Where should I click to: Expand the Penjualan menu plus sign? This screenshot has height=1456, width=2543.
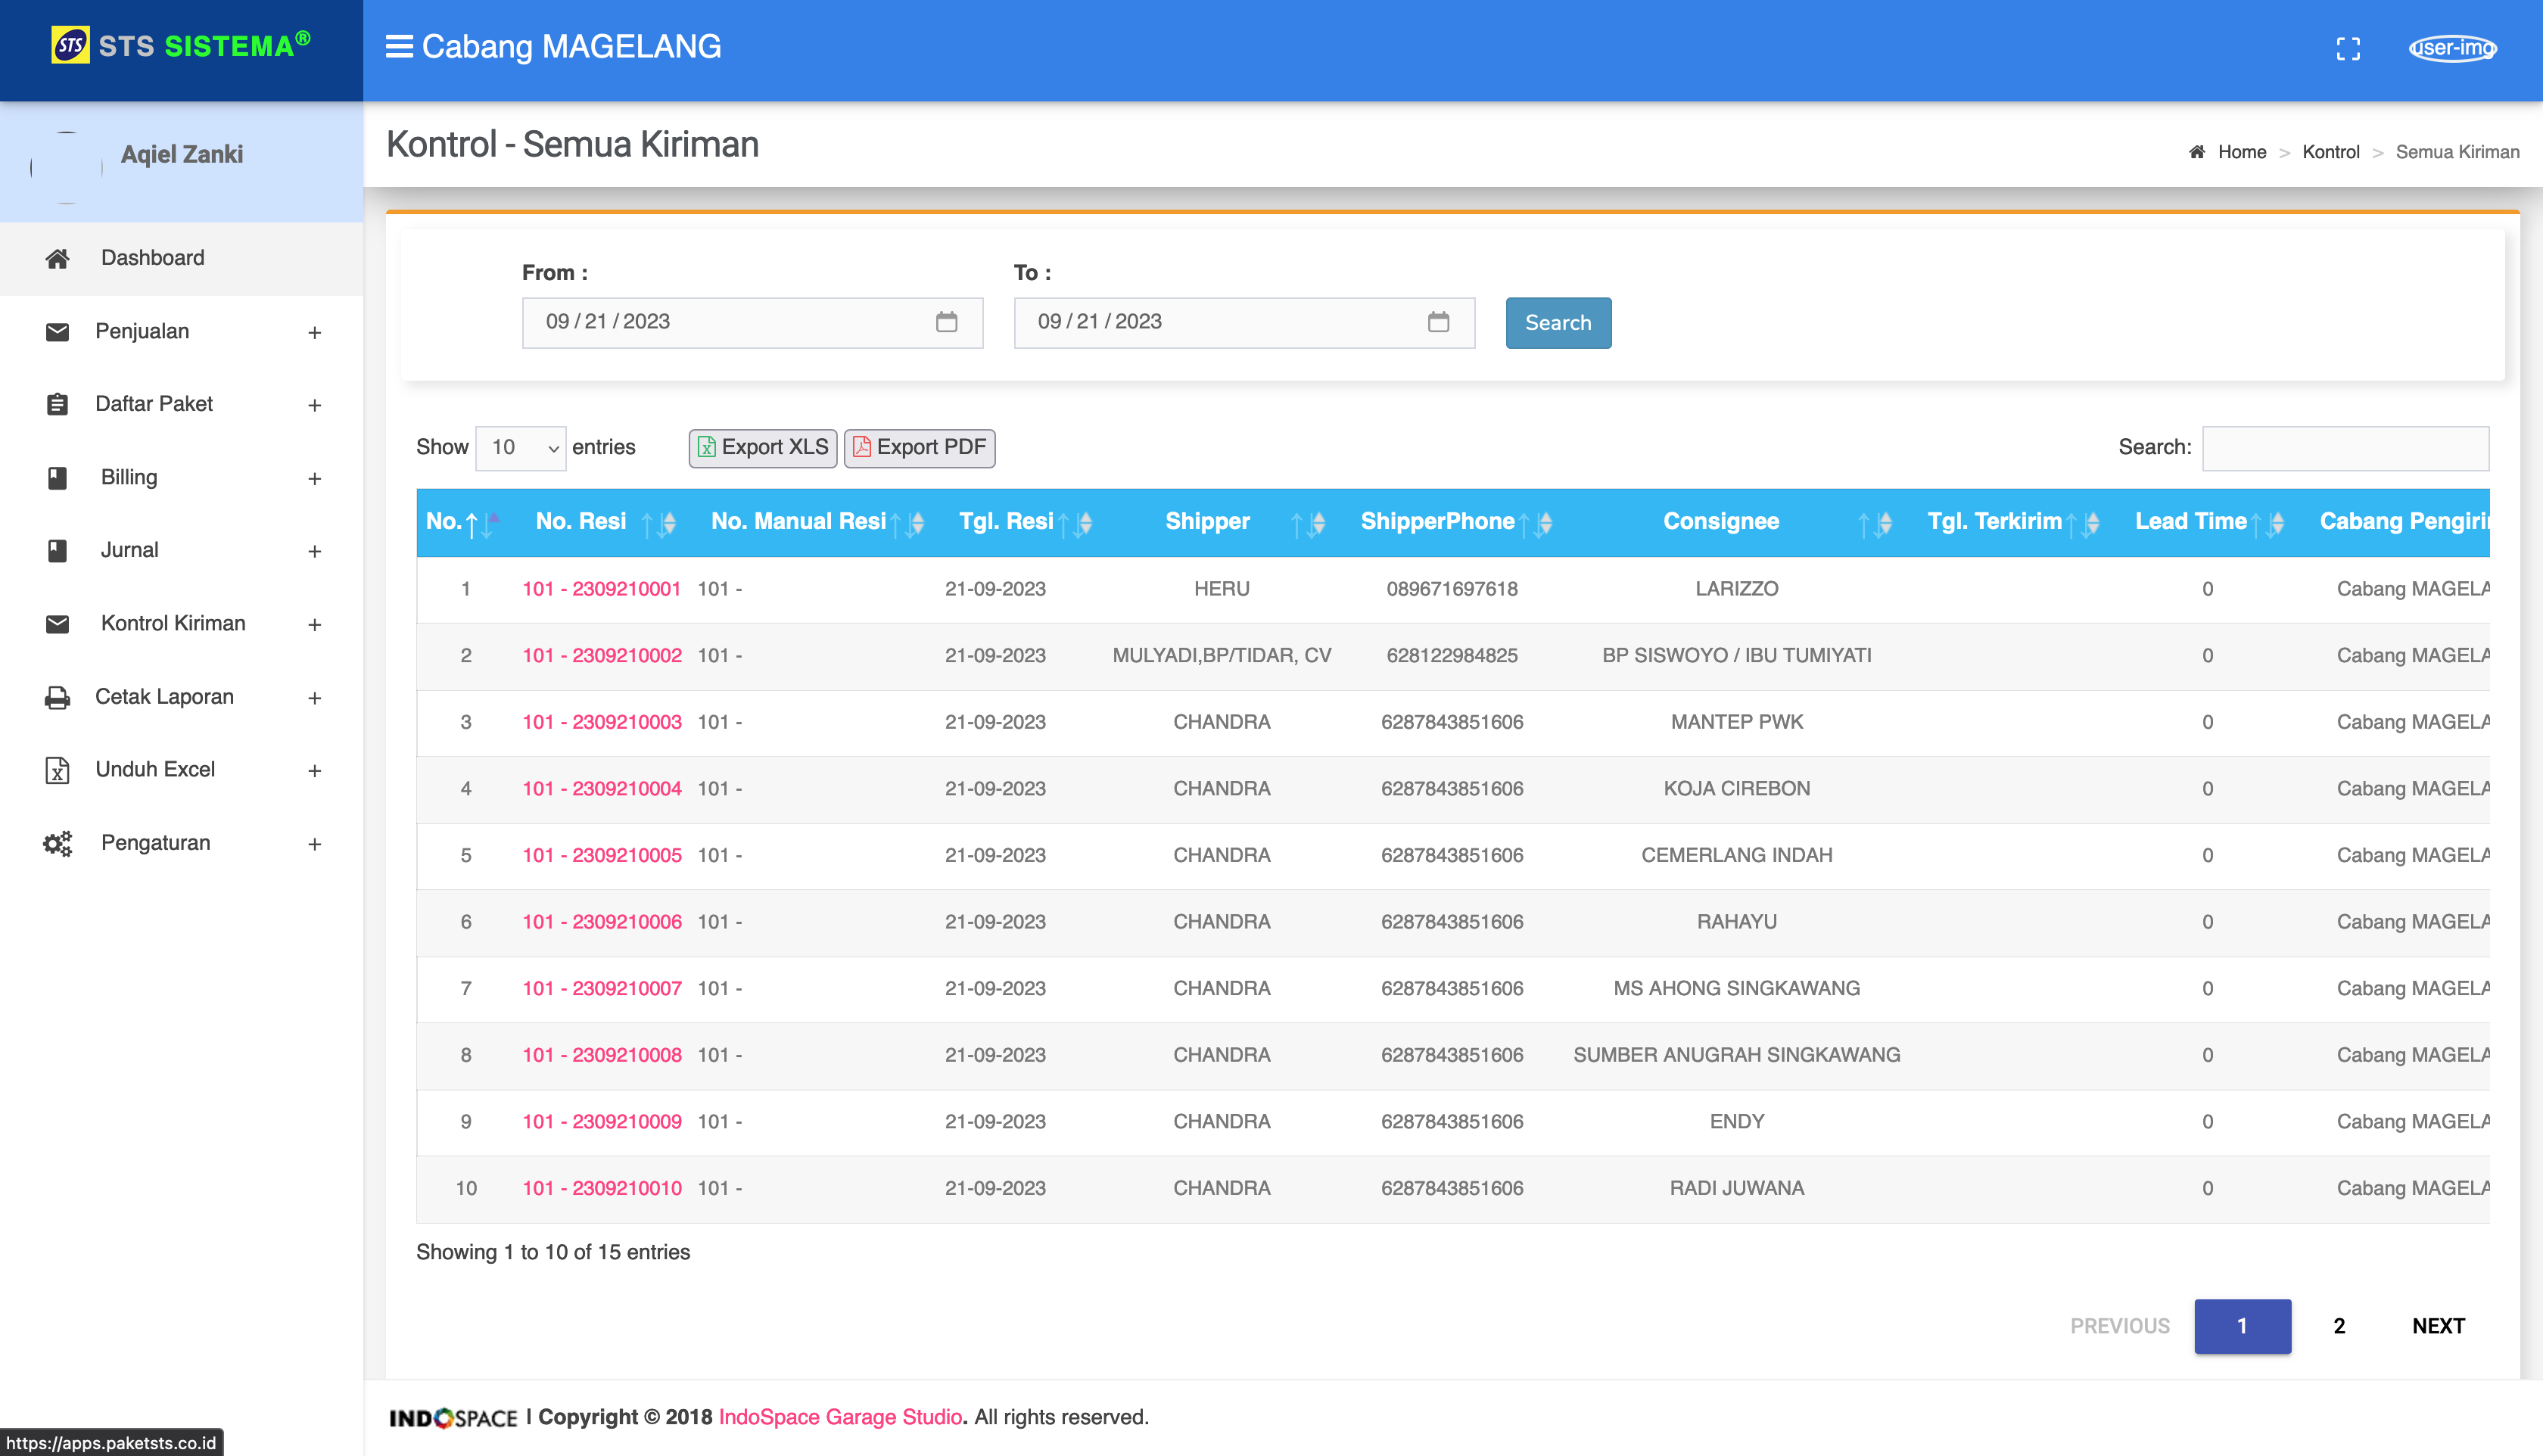pyautogui.click(x=314, y=332)
